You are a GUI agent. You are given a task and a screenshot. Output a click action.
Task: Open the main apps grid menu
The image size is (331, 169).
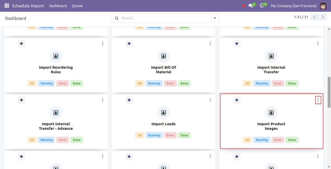7,6
